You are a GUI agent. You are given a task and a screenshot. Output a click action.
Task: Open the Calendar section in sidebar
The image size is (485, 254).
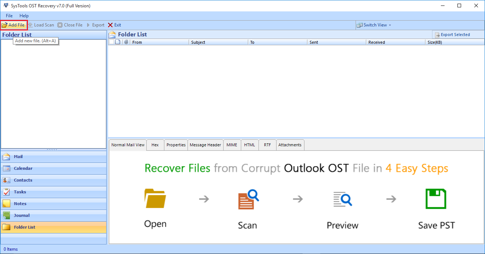click(23, 168)
